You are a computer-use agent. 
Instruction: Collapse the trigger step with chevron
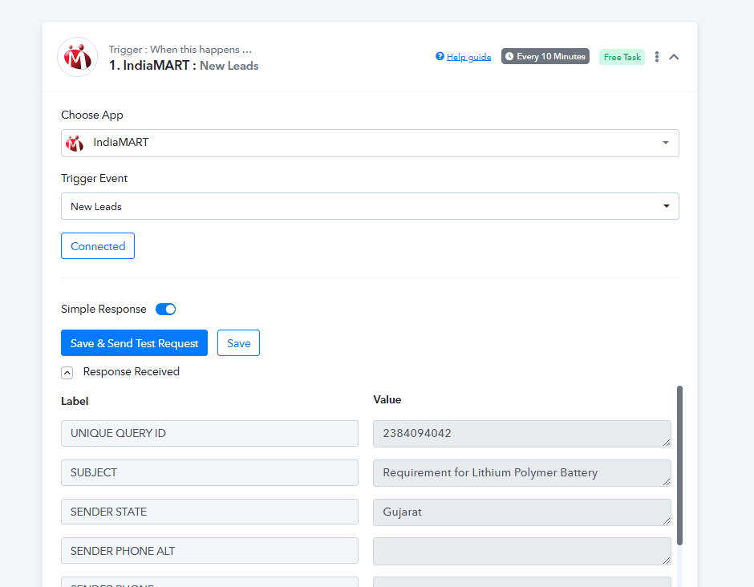click(x=674, y=57)
